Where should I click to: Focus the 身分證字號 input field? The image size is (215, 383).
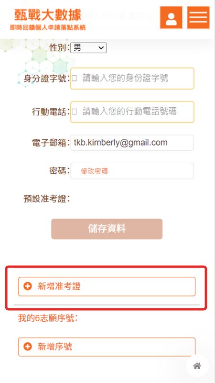pos(132,79)
